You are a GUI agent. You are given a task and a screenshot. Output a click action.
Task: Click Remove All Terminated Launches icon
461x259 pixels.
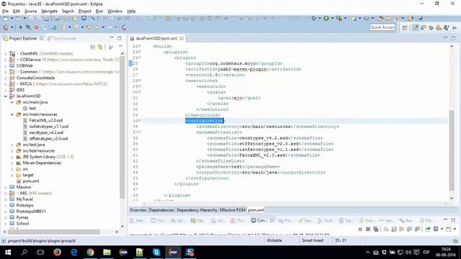pos(376,229)
